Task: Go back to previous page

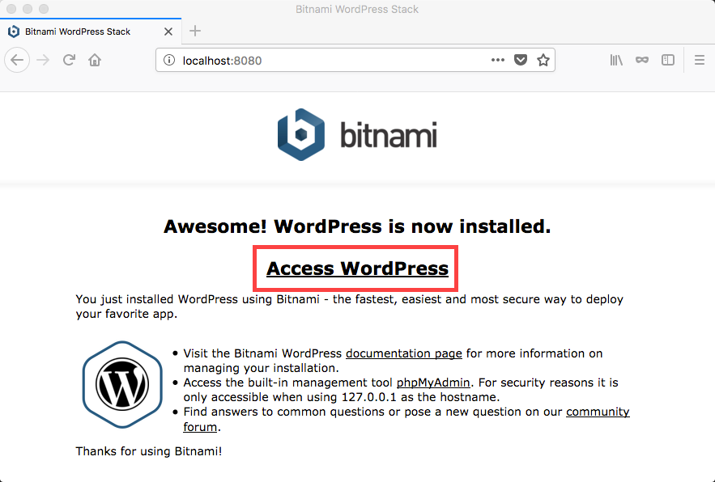Action: tap(17, 60)
